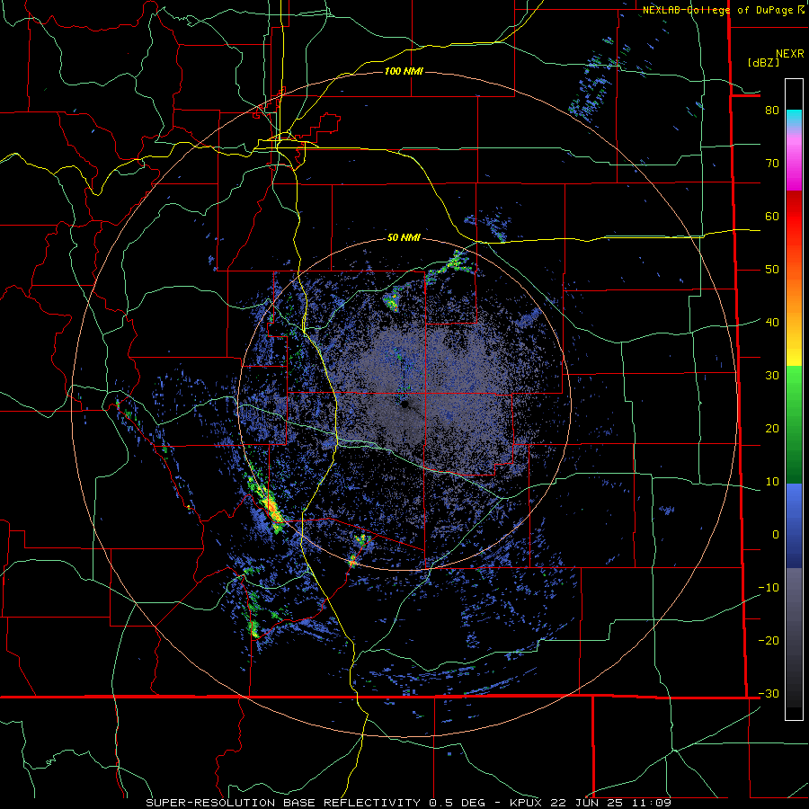The height and width of the screenshot is (809, 809).
Task: Click the red segment of the color bar
Action: tap(794, 217)
